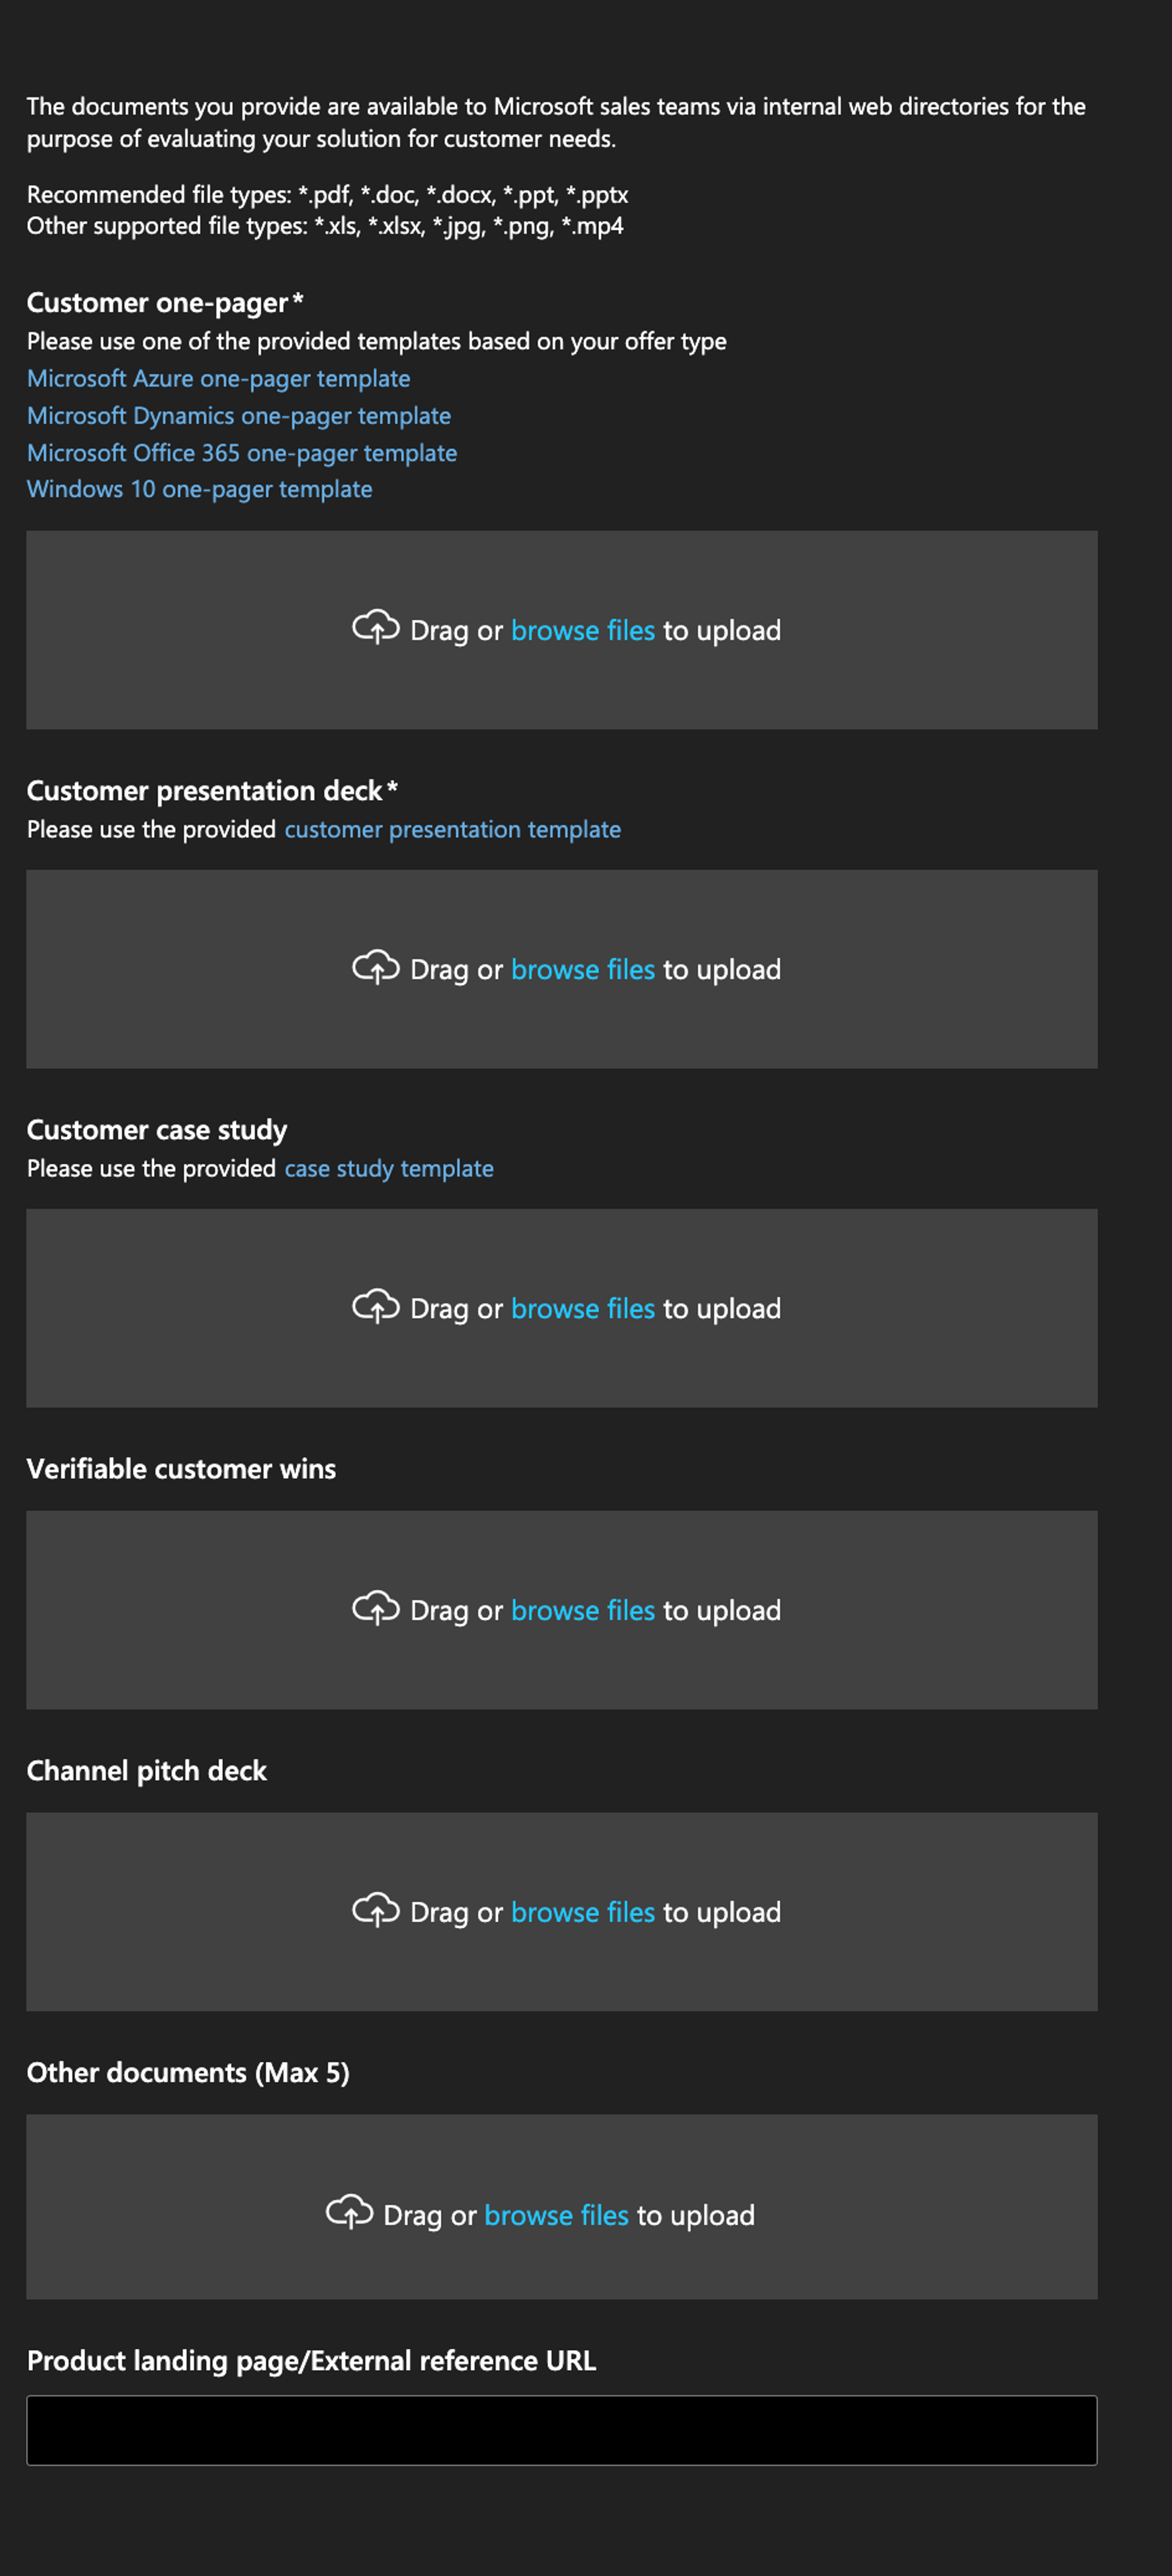Browse files for Other documents (Max 5)
This screenshot has height=2576, width=1172.
coord(557,2216)
